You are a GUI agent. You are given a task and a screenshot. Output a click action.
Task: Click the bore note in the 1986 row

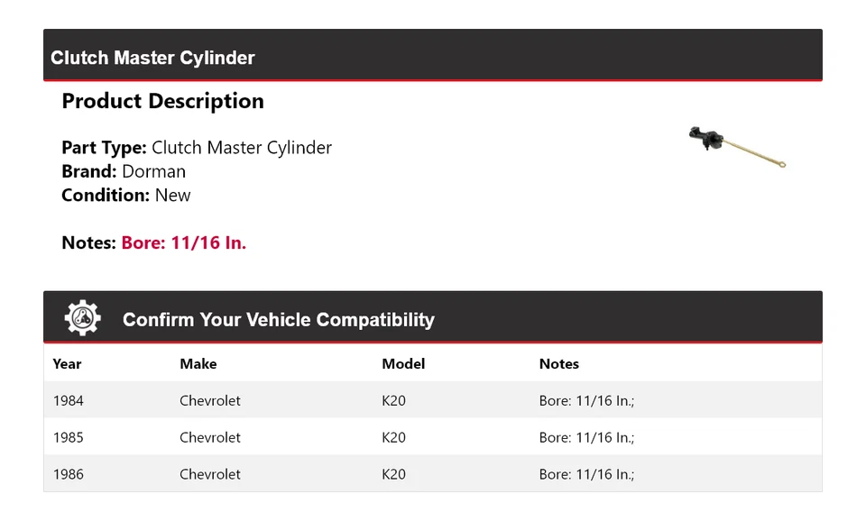point(586,474)
